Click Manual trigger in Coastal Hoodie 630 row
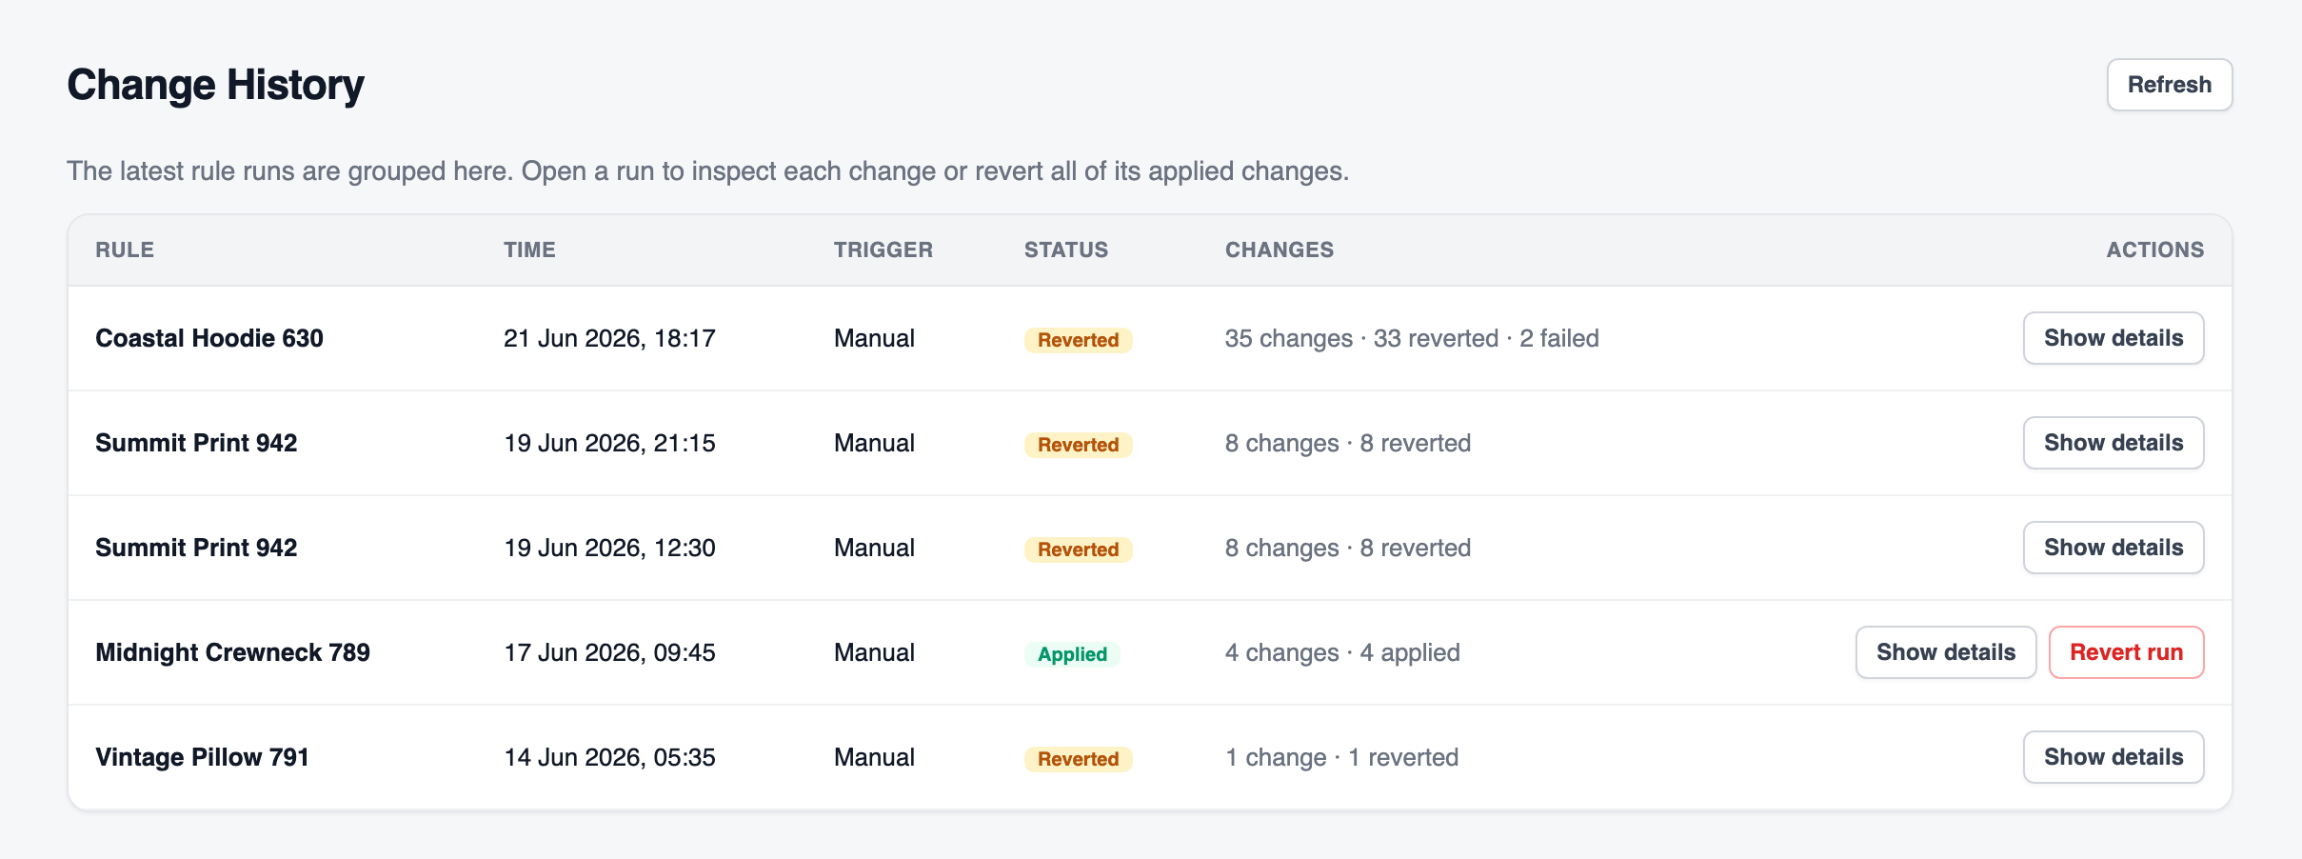2302x859 pixels. [874, 338]
